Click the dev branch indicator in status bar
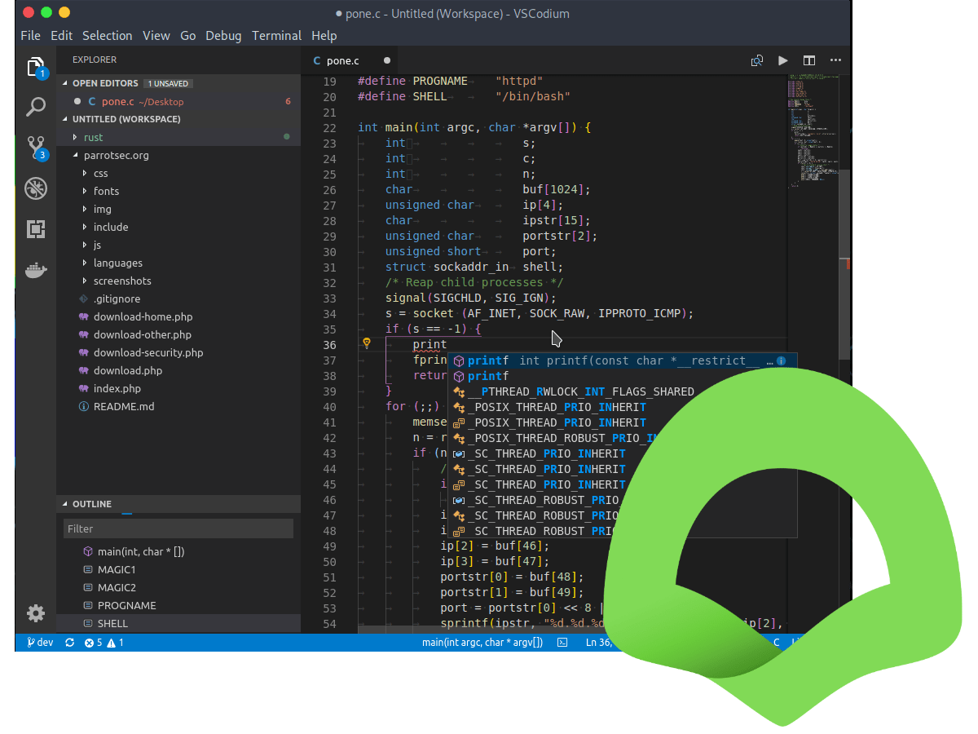Image resolution: width=978 pixels, height=734 pixels. (40, 643)
